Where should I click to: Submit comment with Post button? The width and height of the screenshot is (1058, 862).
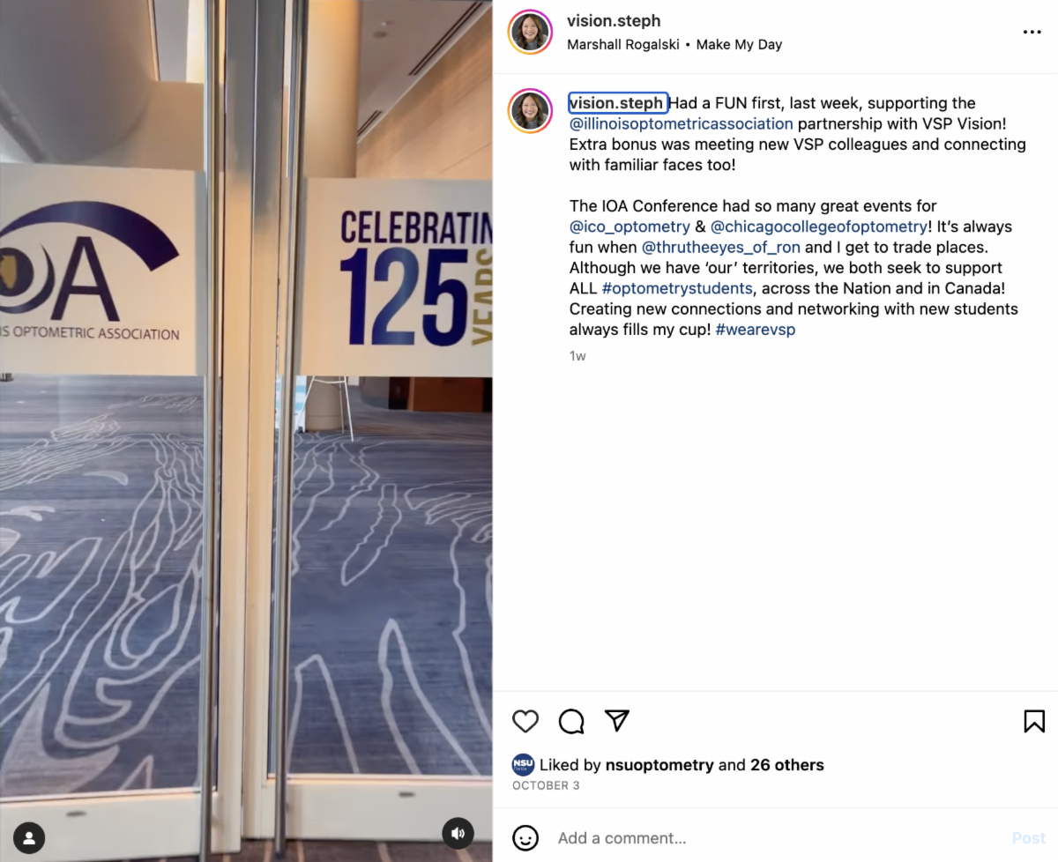(1028, 838)
